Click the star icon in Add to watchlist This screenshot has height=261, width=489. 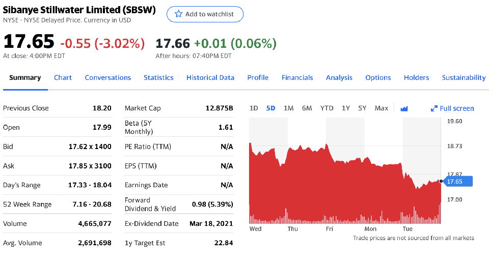[178, 14]
